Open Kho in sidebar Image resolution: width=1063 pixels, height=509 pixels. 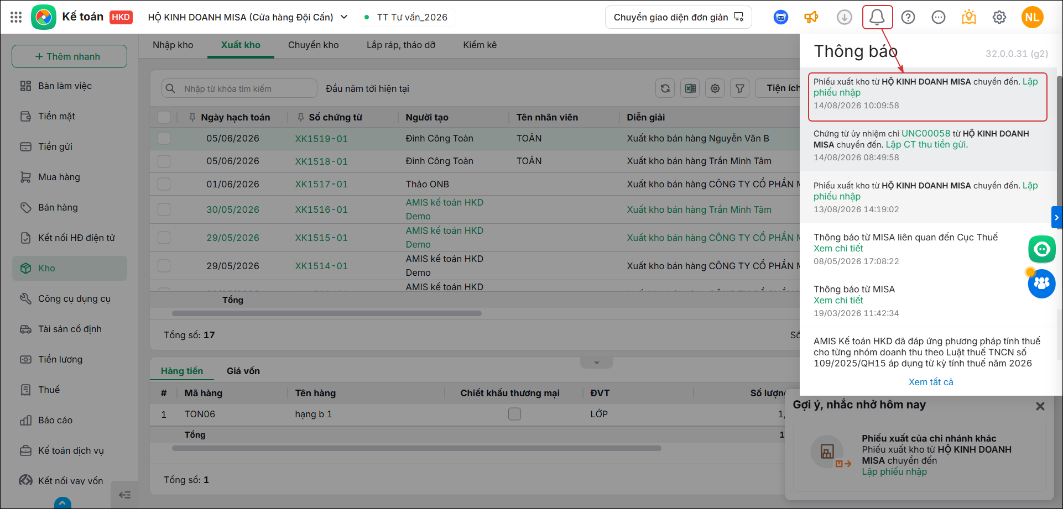coord(70,268)
